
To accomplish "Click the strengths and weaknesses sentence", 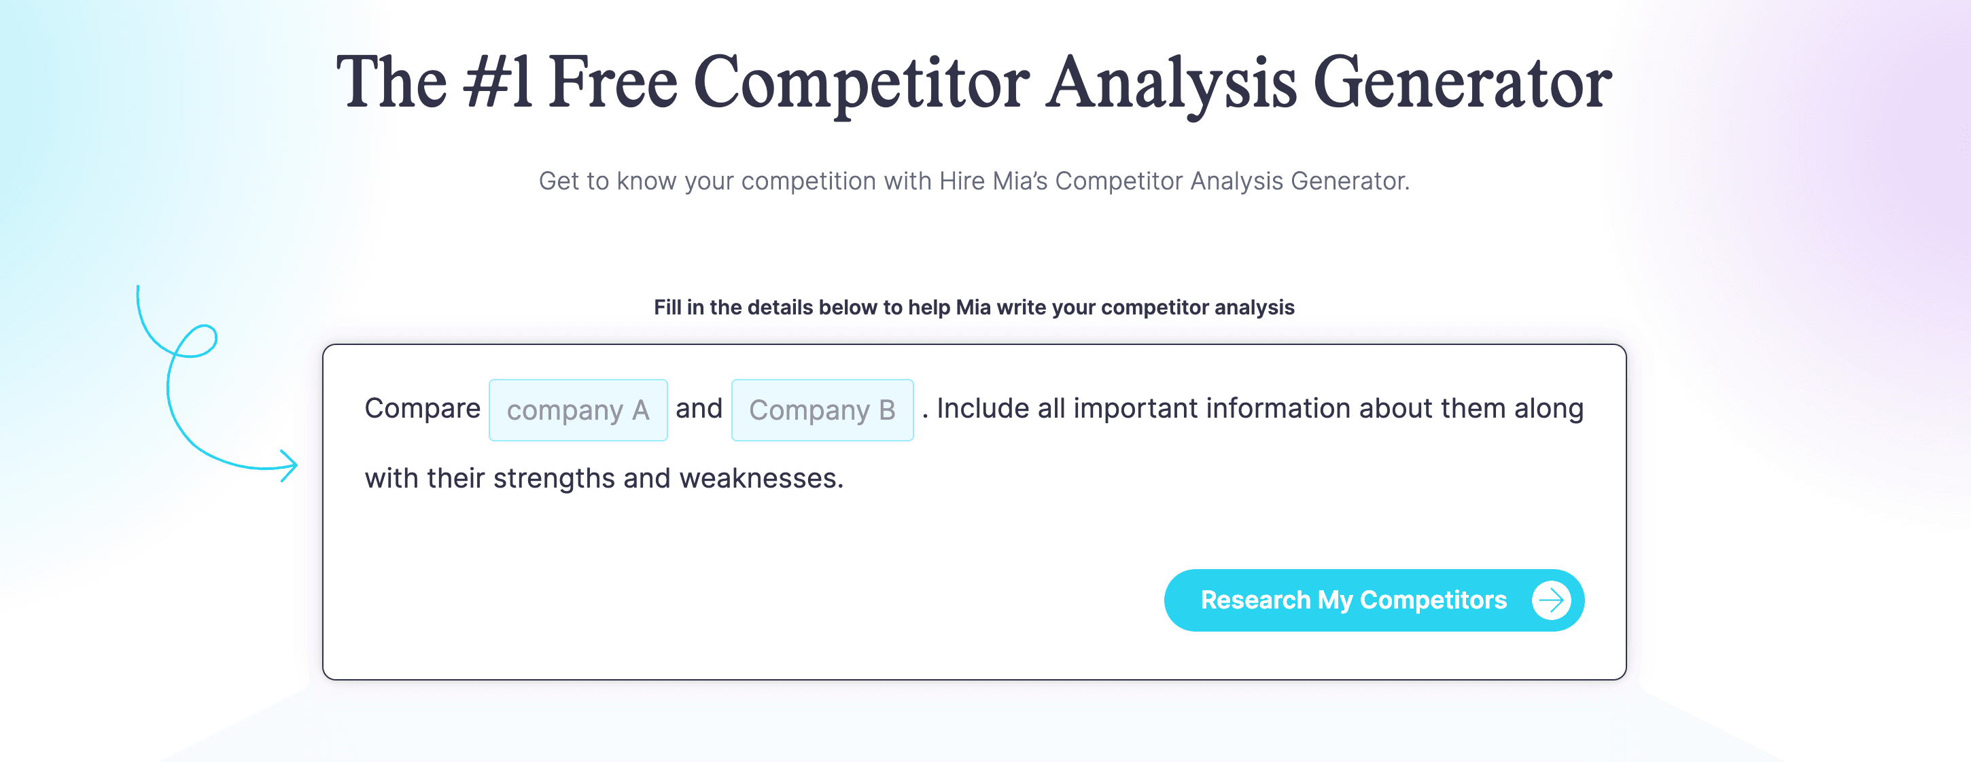I will tap(604, 477).
